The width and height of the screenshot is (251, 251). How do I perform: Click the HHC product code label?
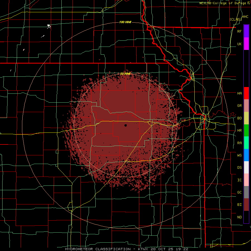[245, 17]
